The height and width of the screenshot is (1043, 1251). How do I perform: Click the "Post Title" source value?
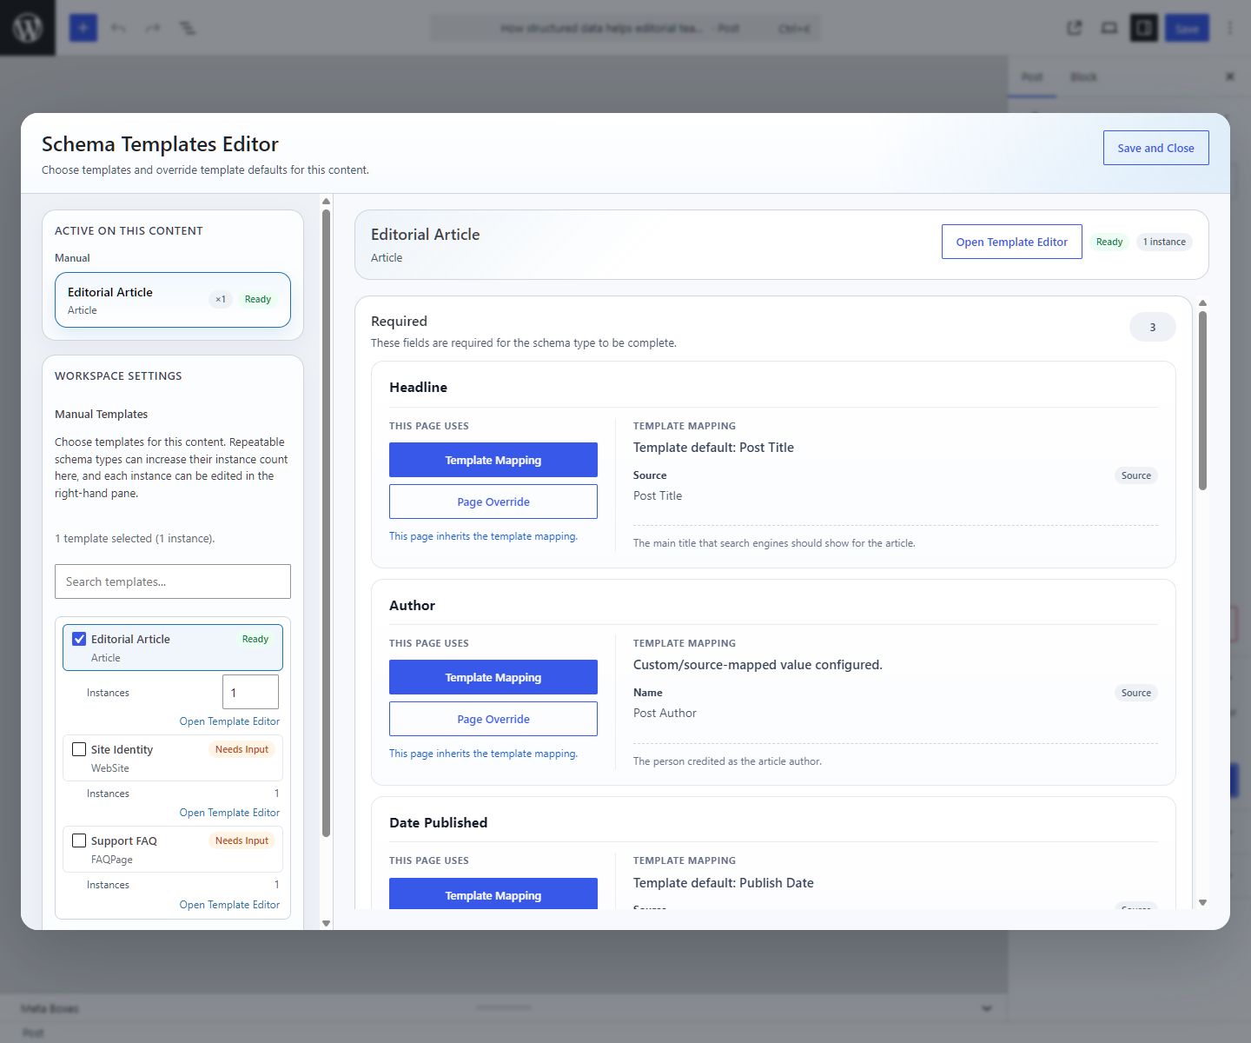pyautogui.click(x=658, y=495)
